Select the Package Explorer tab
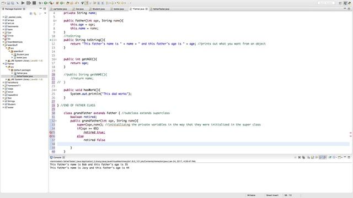This screenshot has width=353, height=198. (13, 9)
